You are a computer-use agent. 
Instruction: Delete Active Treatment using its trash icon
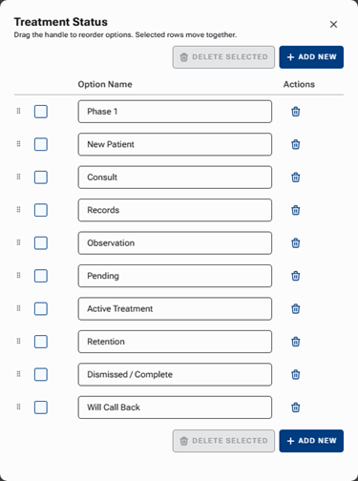pyautogui.click(x=296, y=308)
